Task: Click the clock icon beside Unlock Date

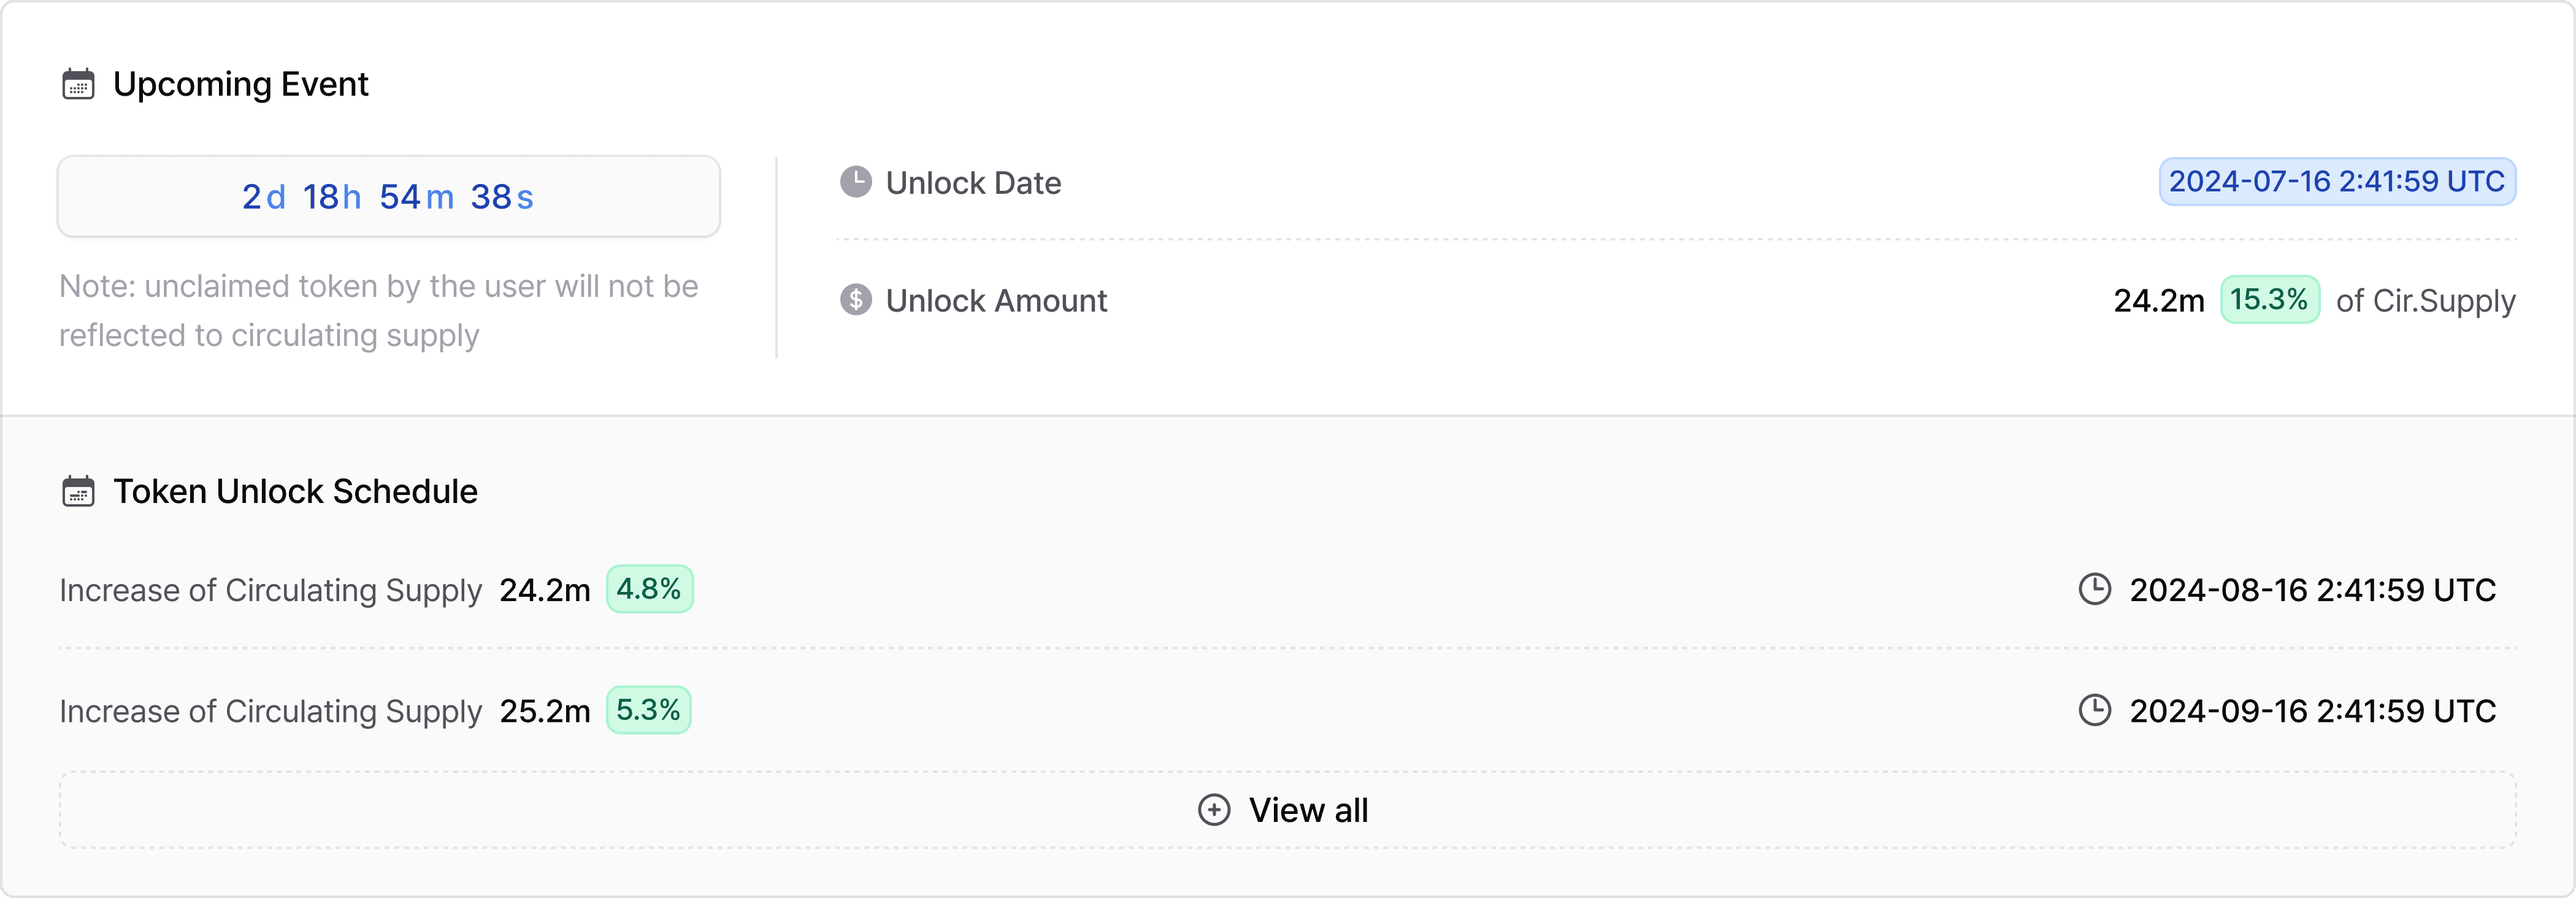Action: pyautogui.click(x=855, y=182)
